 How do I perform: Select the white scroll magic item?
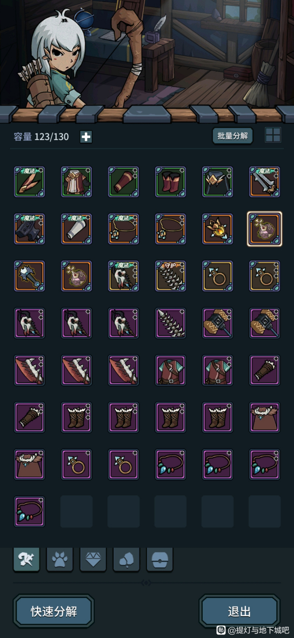pyautogui.click(x=77, y=229)
